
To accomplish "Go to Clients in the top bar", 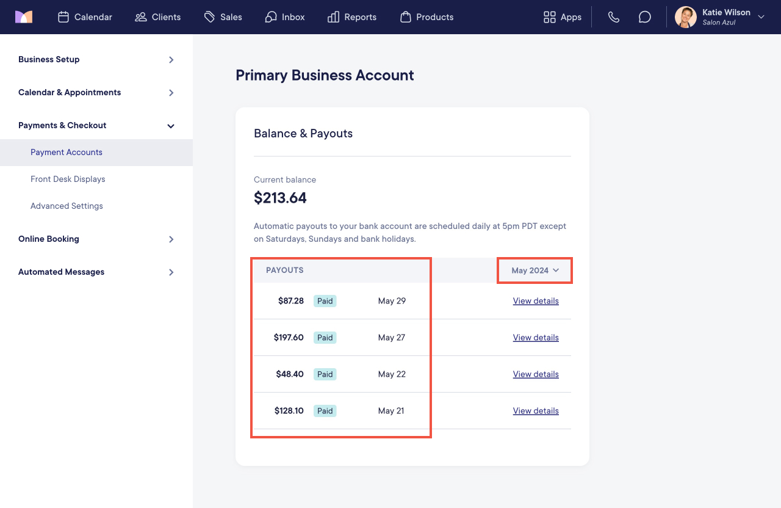I will [158, 17].
